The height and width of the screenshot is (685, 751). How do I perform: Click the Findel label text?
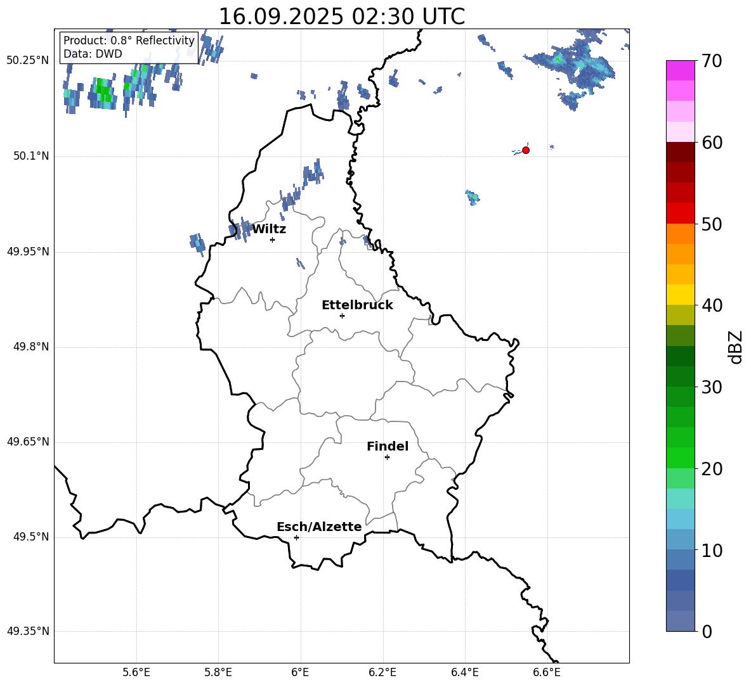point(388,446)
